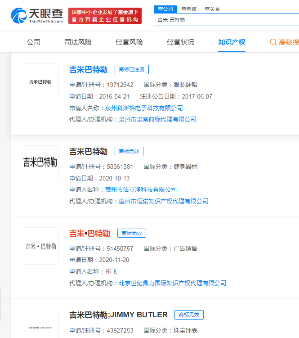299x338 pixels.
Task: Open trademark thumbnail for registration 50361381
Action: click(x=40, y=164)
